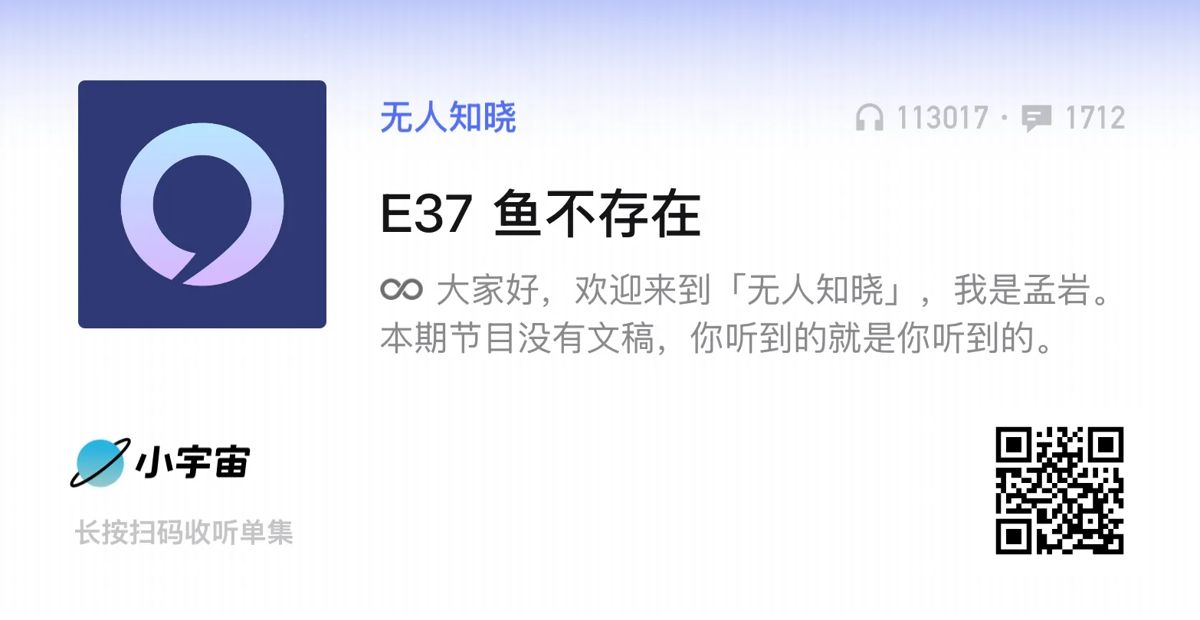
Task: Click the headphones play count icon
Action: click(x=870, y=118)
